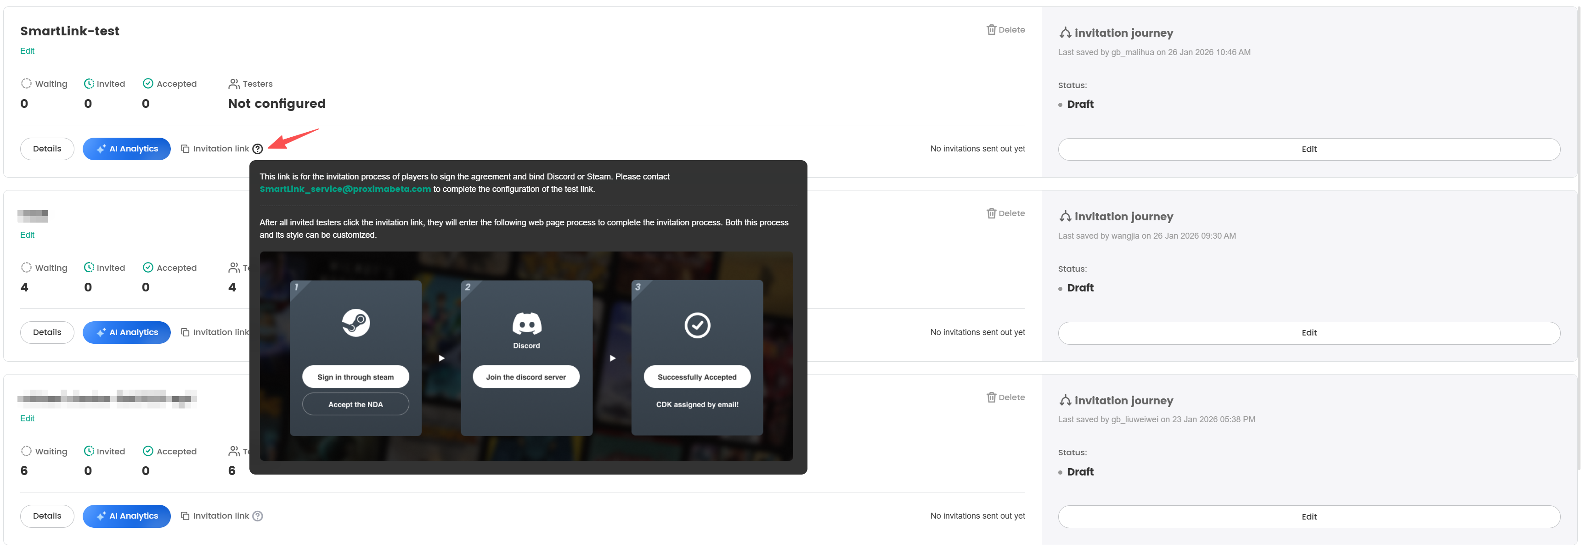
Task: Click the Discord logo in step two card
Action: [526, 324]
